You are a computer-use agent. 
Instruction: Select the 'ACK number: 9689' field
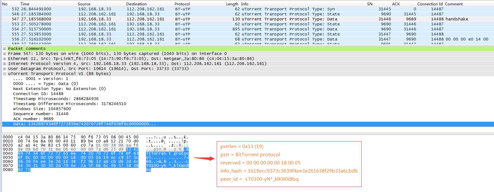coord(33,119)
